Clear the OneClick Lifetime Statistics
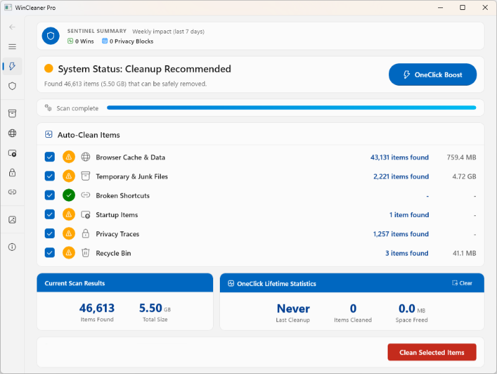This screenshot has width=497, height=374. 463,282
